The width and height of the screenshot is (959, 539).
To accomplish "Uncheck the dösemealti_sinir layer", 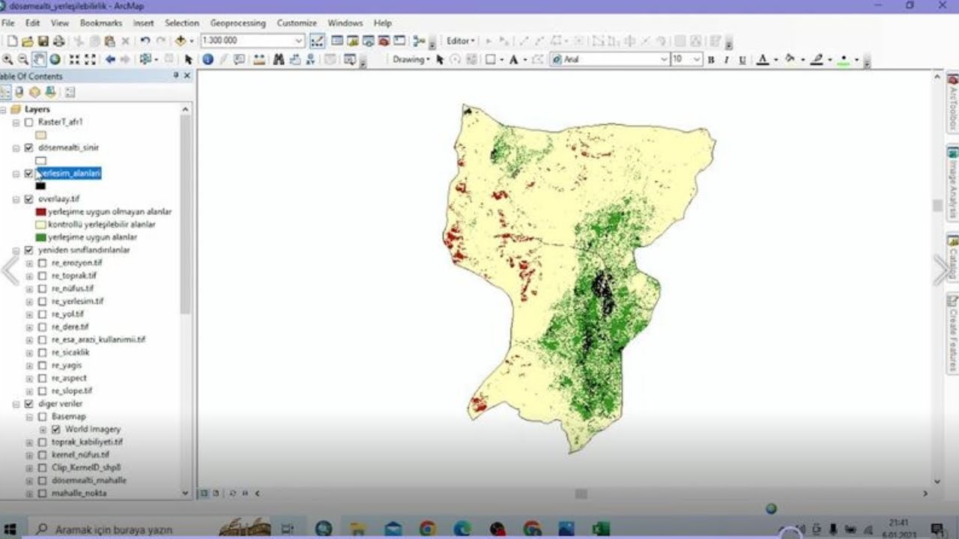I will pyautogui.click(x=28, y=147).
